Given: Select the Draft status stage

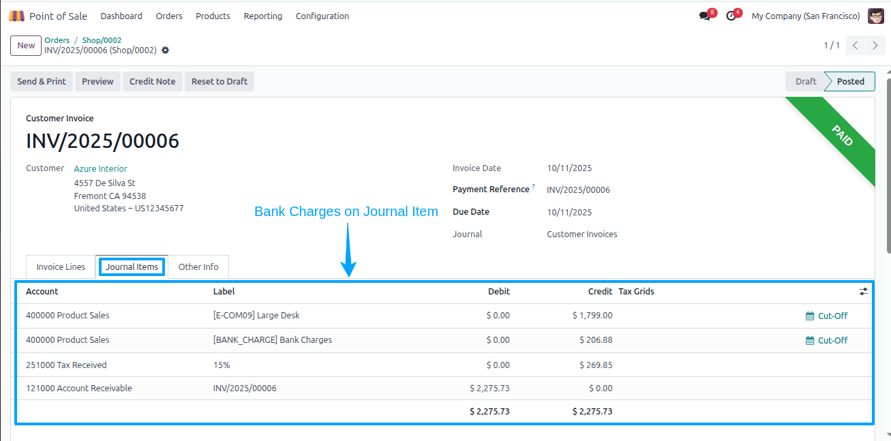Looking at the screenshot, I should [x=806, y=81].
